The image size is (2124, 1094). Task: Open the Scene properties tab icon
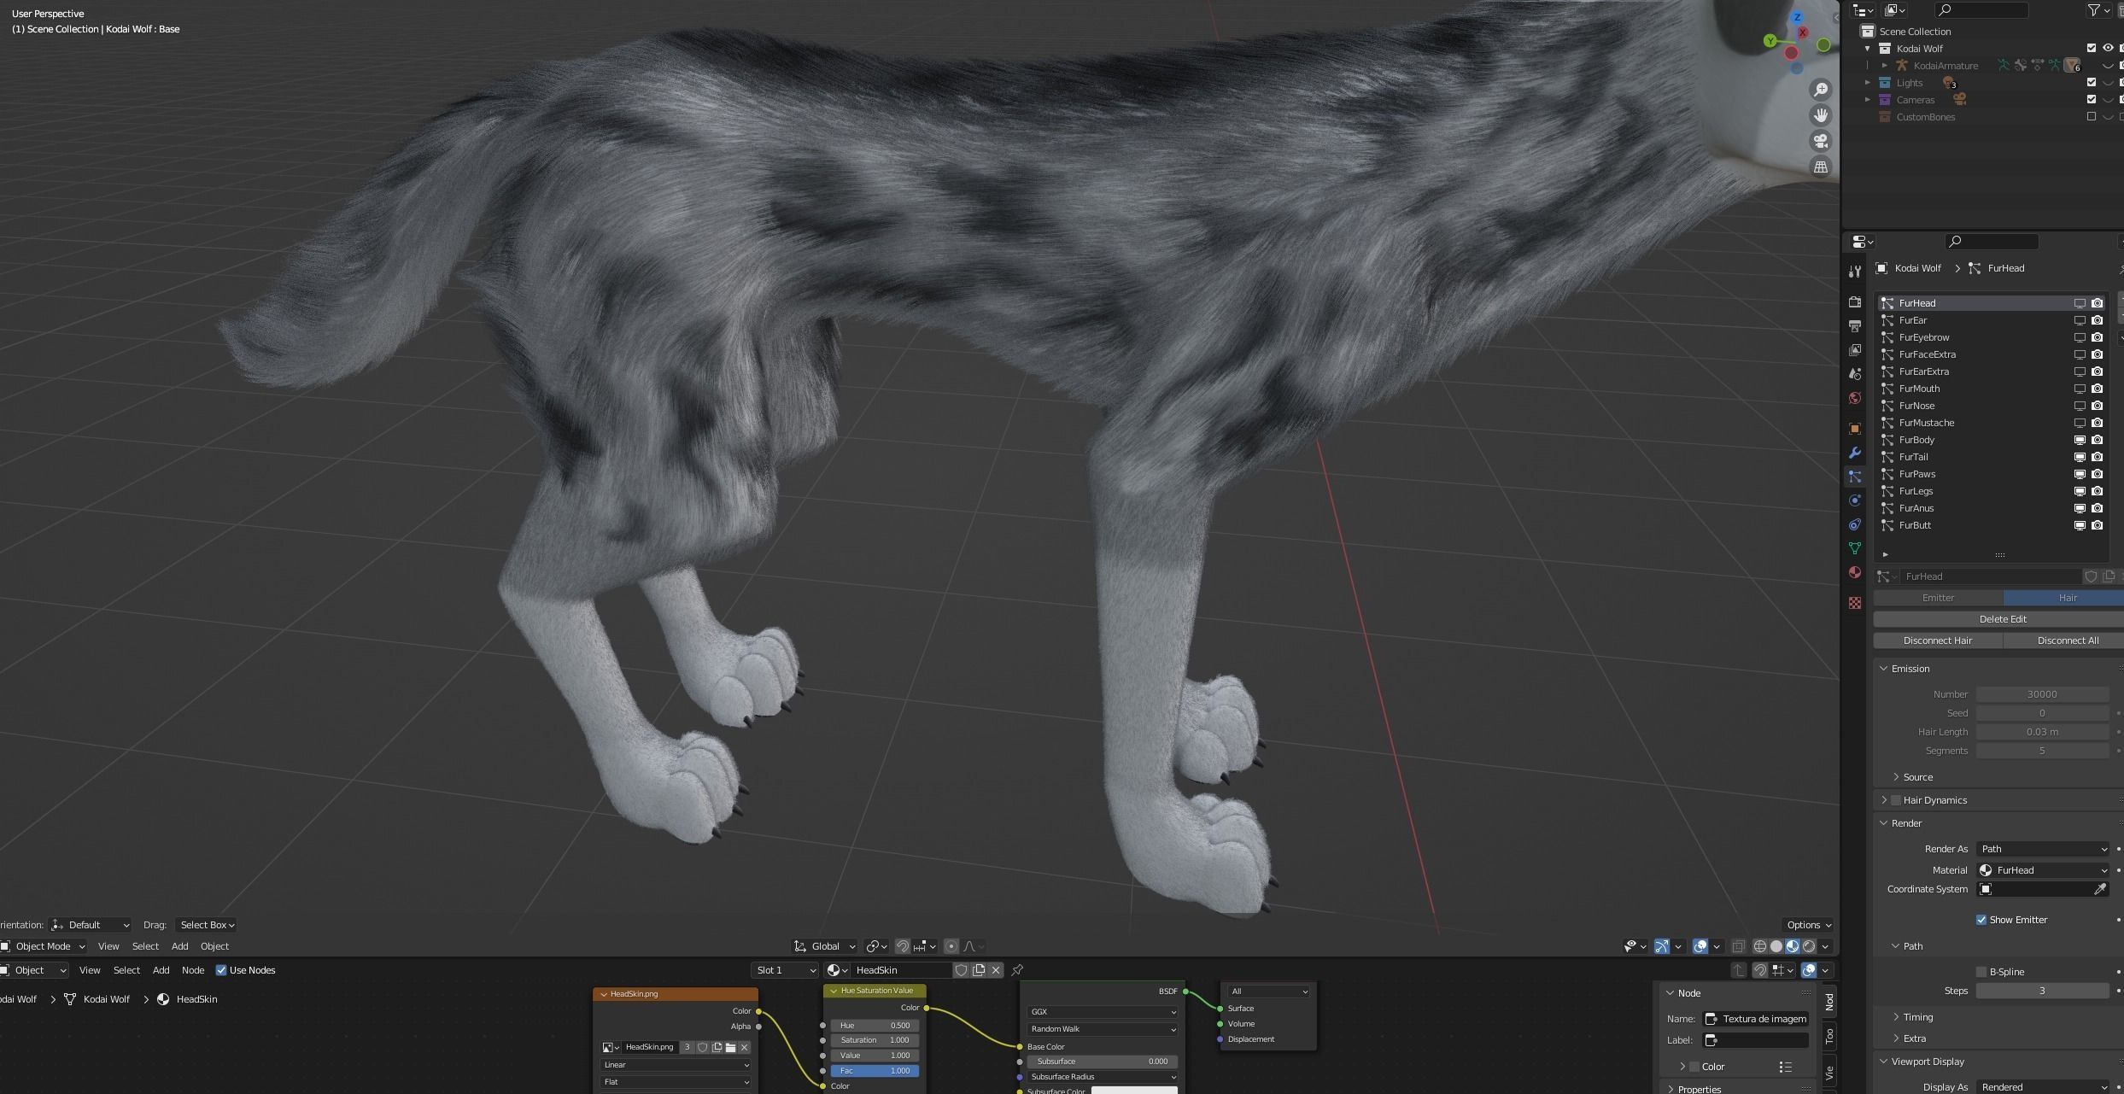(1854, 374)
